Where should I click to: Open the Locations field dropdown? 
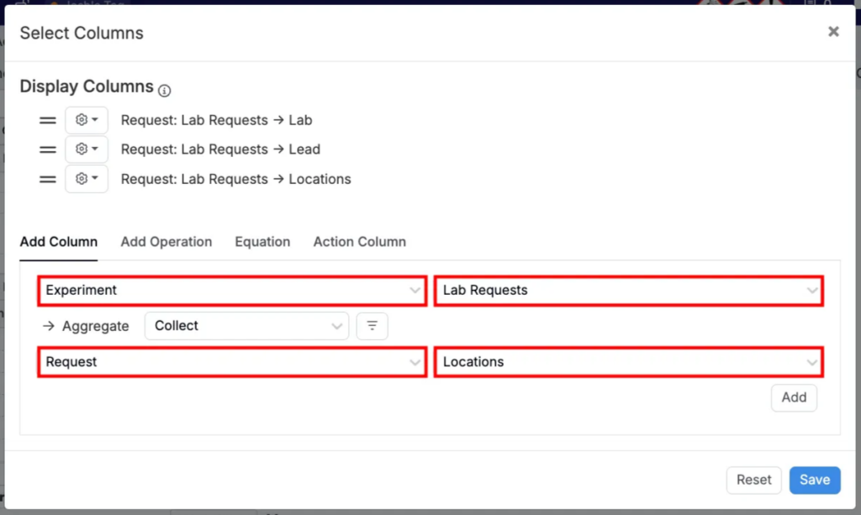point(628,362)
